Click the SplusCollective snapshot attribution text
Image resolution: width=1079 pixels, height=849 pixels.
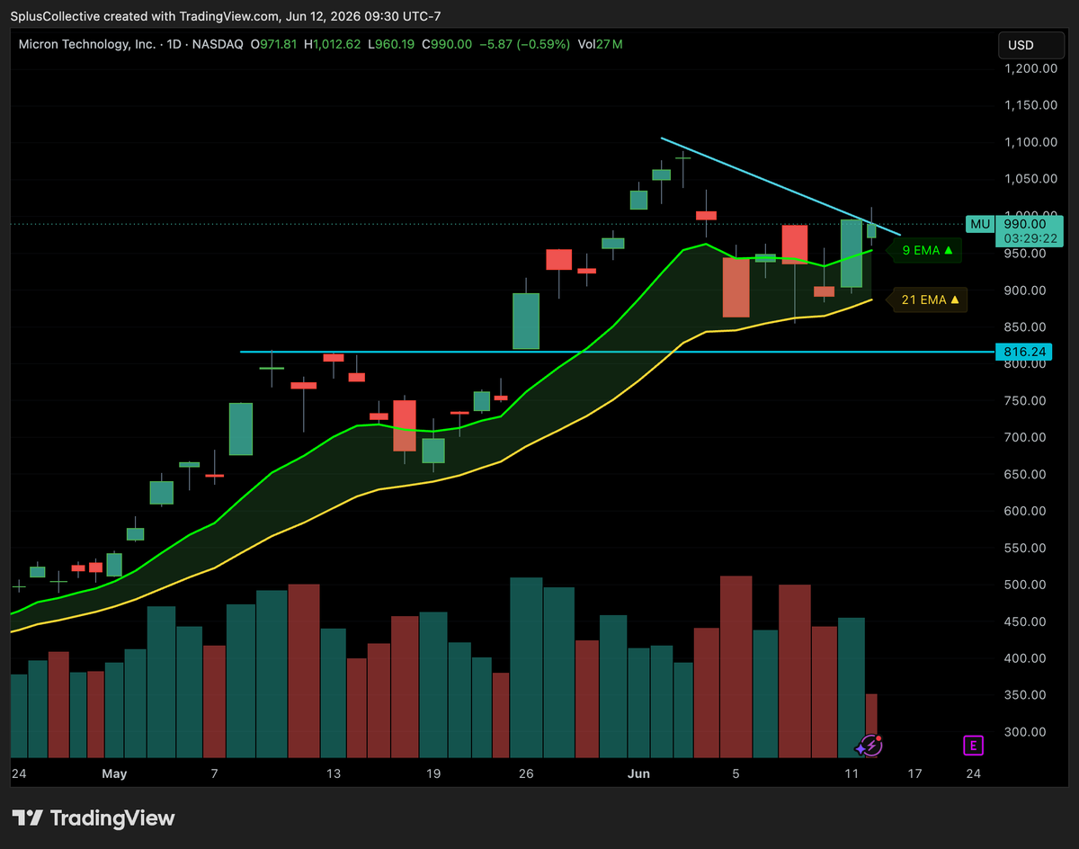(x=226, y=16)
